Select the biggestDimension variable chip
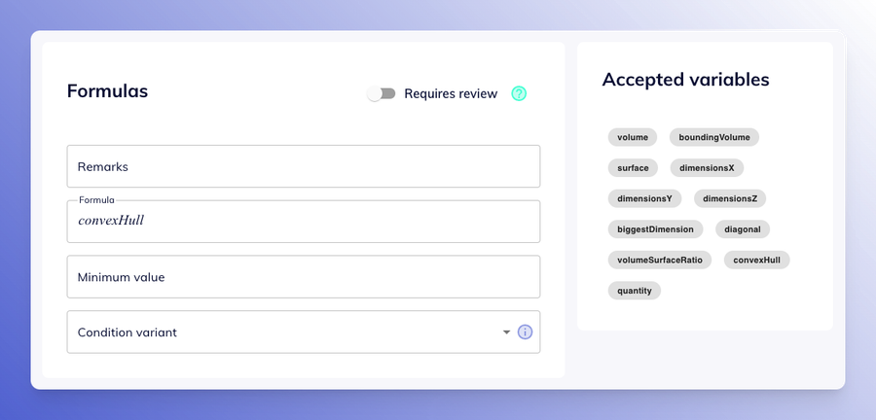Image resolution: width=876 pixels, height=420 pixels. [x=655, y=229]
